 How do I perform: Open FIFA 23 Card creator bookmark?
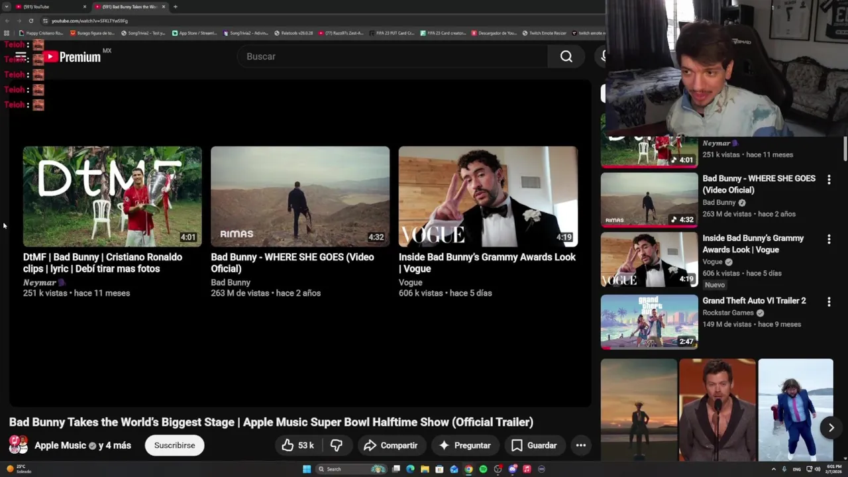444,32
